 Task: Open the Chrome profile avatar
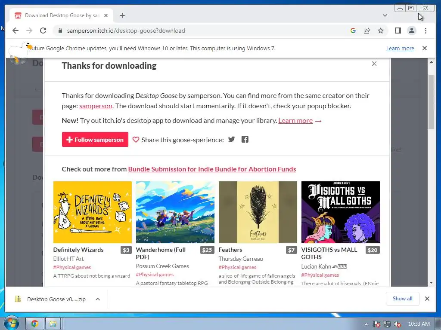tap(411, 31)
